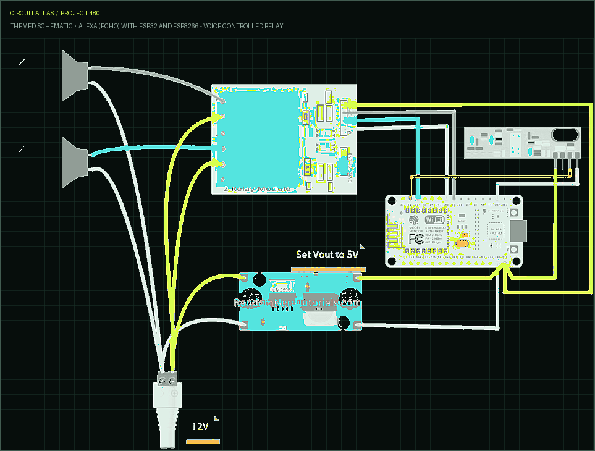Click the orange bar under 12V label

coord(203,442)
